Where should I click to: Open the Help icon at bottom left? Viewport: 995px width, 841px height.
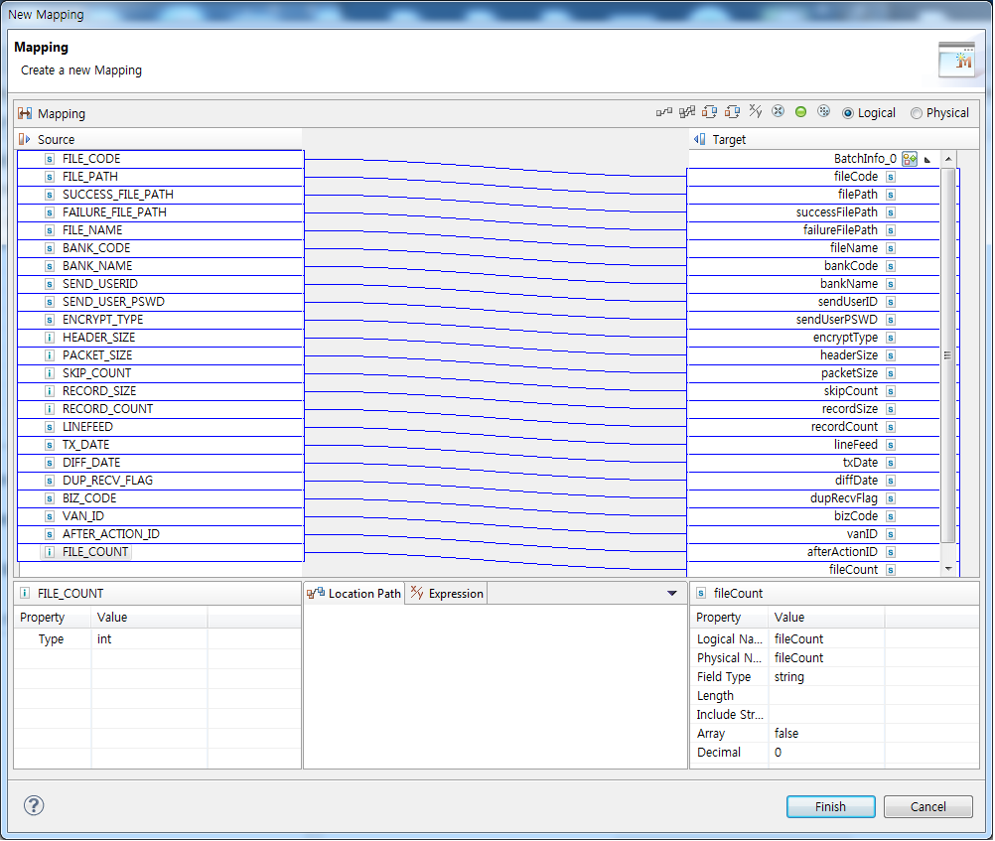click(33, 806)
